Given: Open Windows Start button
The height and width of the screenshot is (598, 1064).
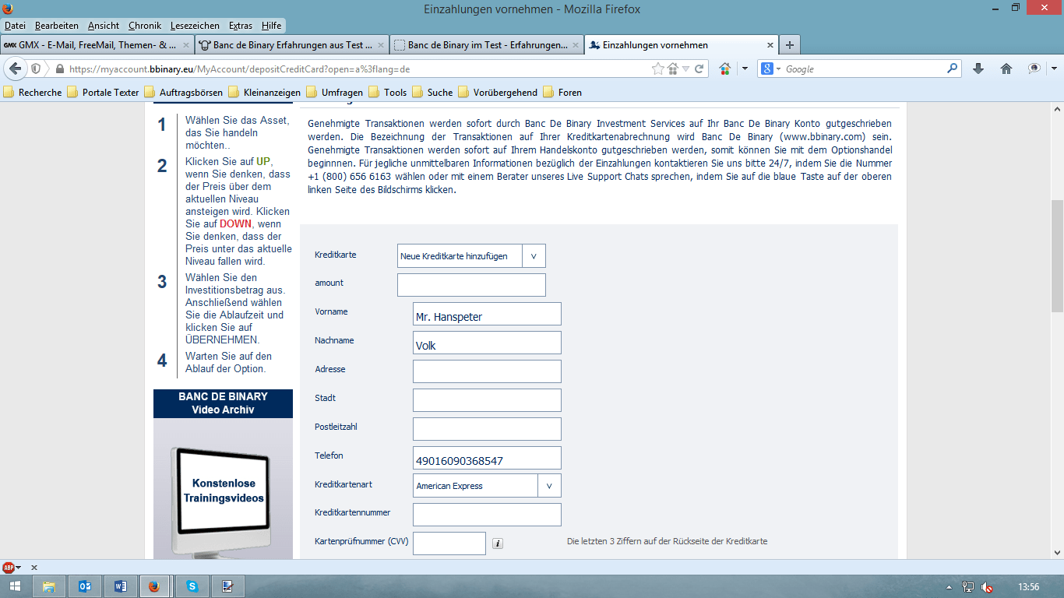Looking at the screenshot, I should 15,586.
